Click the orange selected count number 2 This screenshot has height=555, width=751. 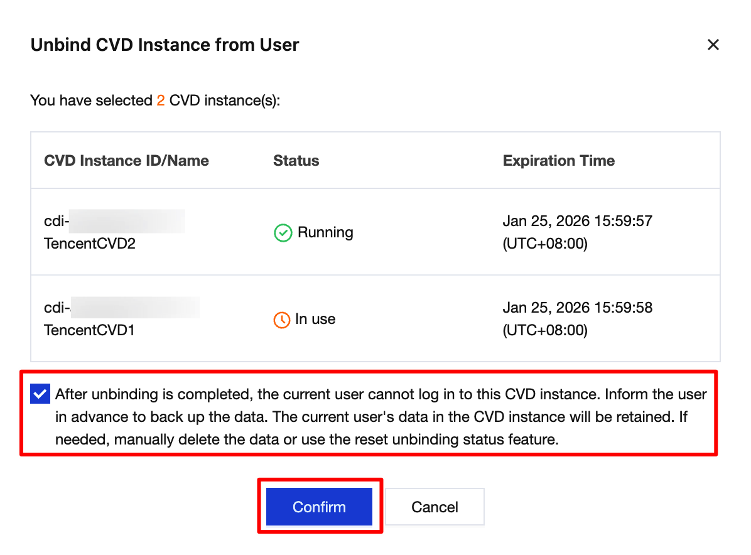click(x=161, y=100)
